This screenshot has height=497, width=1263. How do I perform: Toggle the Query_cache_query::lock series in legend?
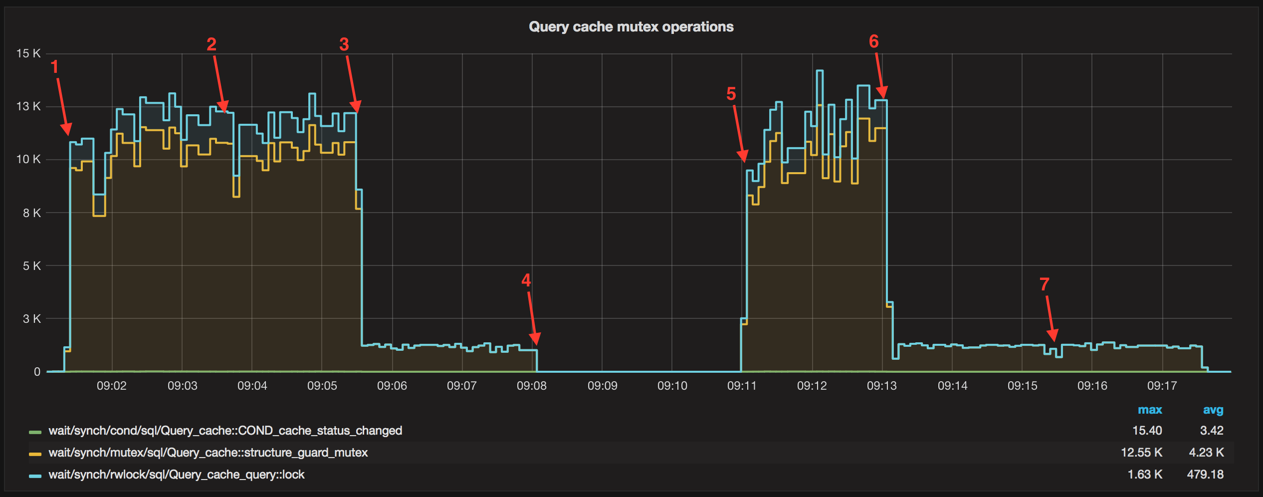pyautogui.click(x=176, y=475)
